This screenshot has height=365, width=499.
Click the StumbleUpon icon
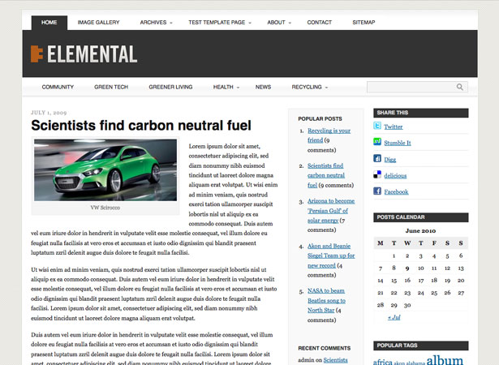pyautogui.click(x=377, y=142)
